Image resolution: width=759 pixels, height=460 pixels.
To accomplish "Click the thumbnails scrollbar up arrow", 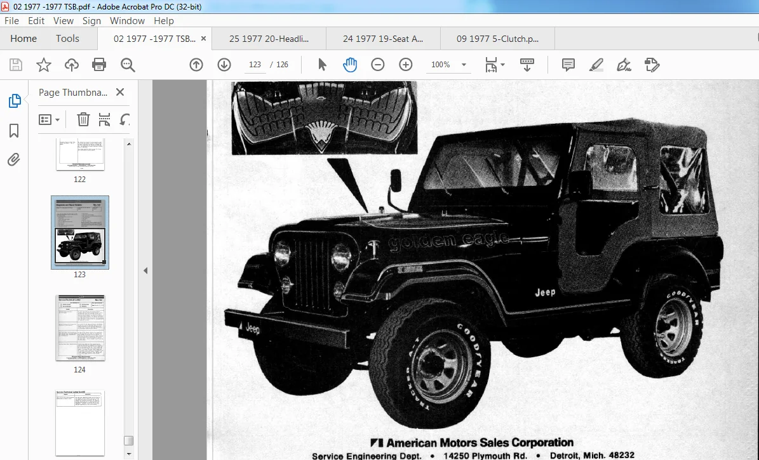I will pyautogui.click(x=129, y=143).
